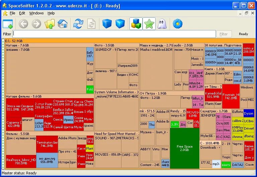This screenshot has height=177, width=257.
Task: Click the second blue cube (more detail)
Action: tap(120, 24)
